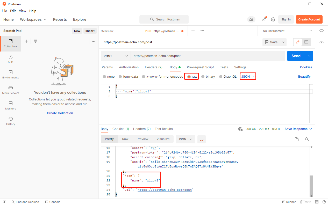The height and width of the screenshot is (205, 328).
Task: Search the response with the magnifier icon
Action: [x=307, y=139]
